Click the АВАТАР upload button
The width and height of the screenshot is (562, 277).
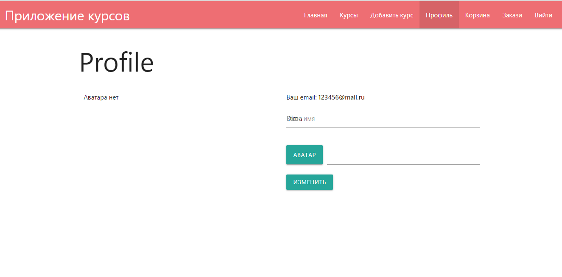click(x=304, y=155)
